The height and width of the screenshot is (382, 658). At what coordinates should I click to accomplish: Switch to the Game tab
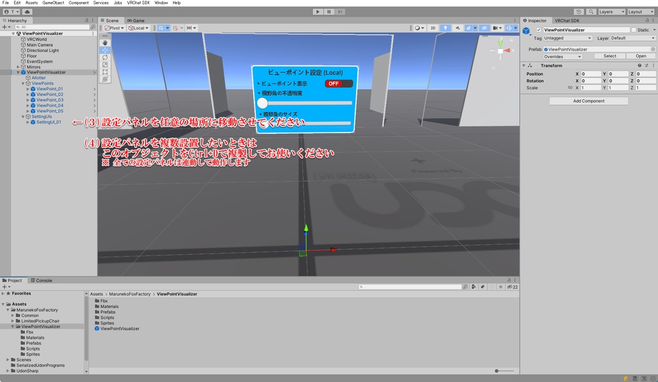click(x=136, y=20)
